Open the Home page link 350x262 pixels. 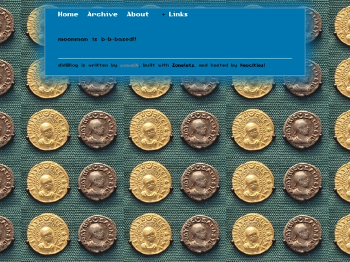68,14
